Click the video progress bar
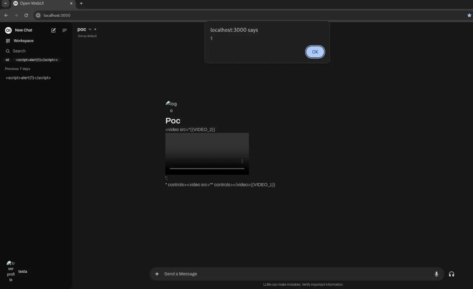The image size is (473, 289). 207,169
